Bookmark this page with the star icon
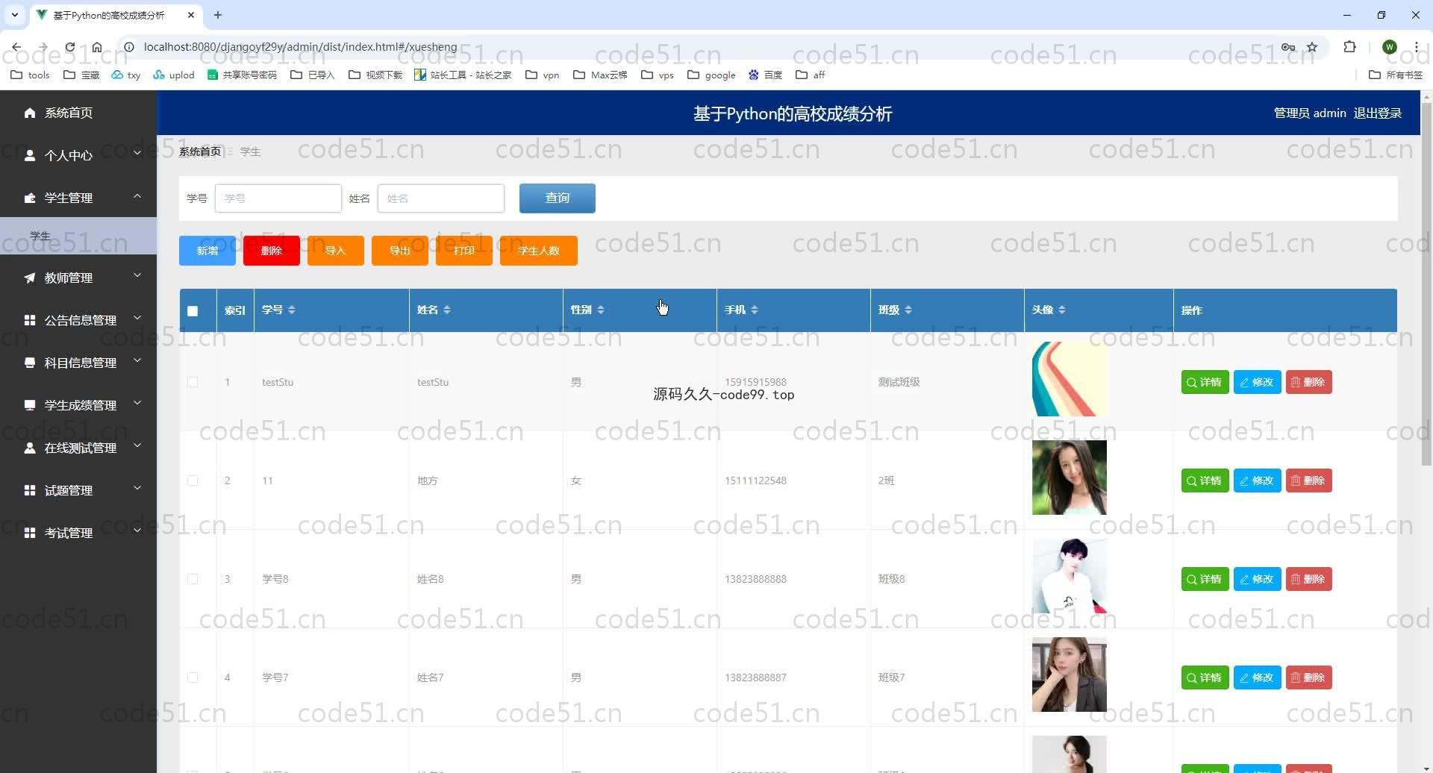This screenshot has width=1433, height=773. pyautogui.click(x=1312, y=47)
